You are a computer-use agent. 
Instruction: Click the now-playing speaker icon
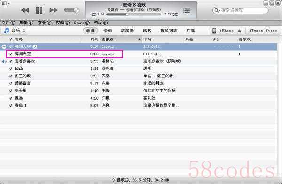4,61
